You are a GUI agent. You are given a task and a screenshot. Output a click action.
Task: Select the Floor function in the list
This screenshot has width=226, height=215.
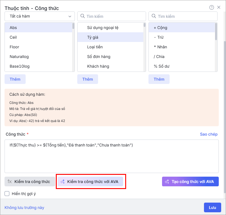[x=38, y=47]
